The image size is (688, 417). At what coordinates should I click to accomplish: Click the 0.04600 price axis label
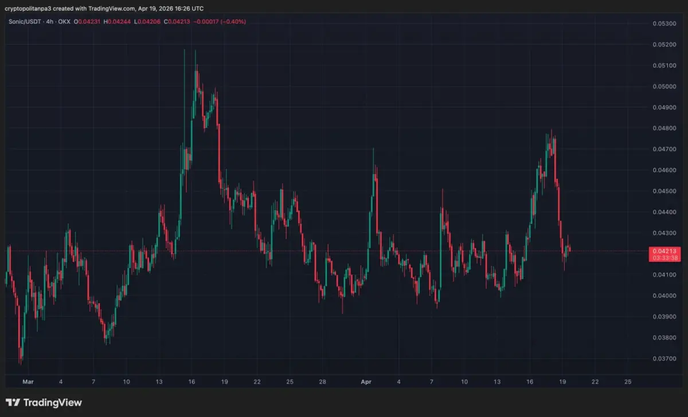664,170
